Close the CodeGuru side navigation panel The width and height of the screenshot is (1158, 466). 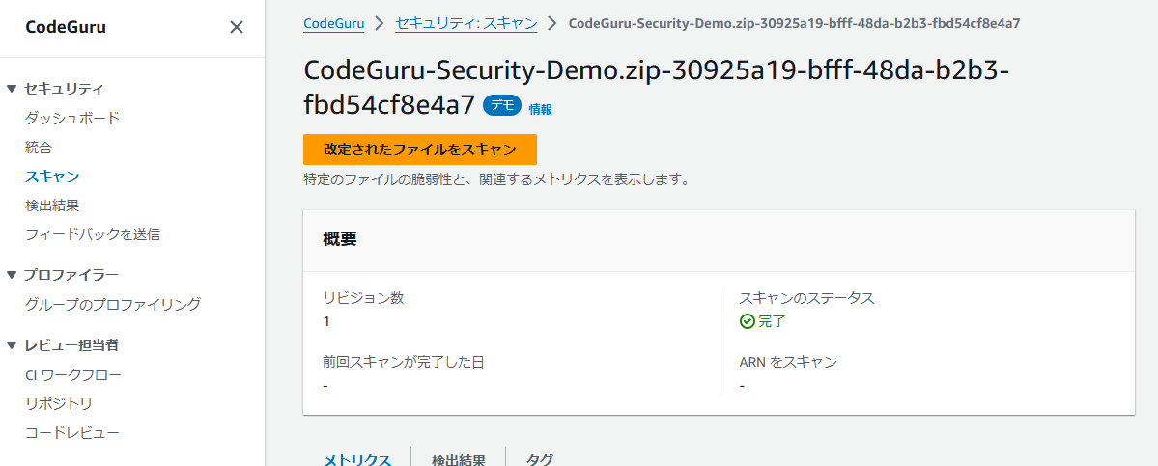(237, 27)
